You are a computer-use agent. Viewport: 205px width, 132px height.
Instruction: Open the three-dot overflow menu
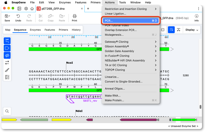tap(198, 9)
